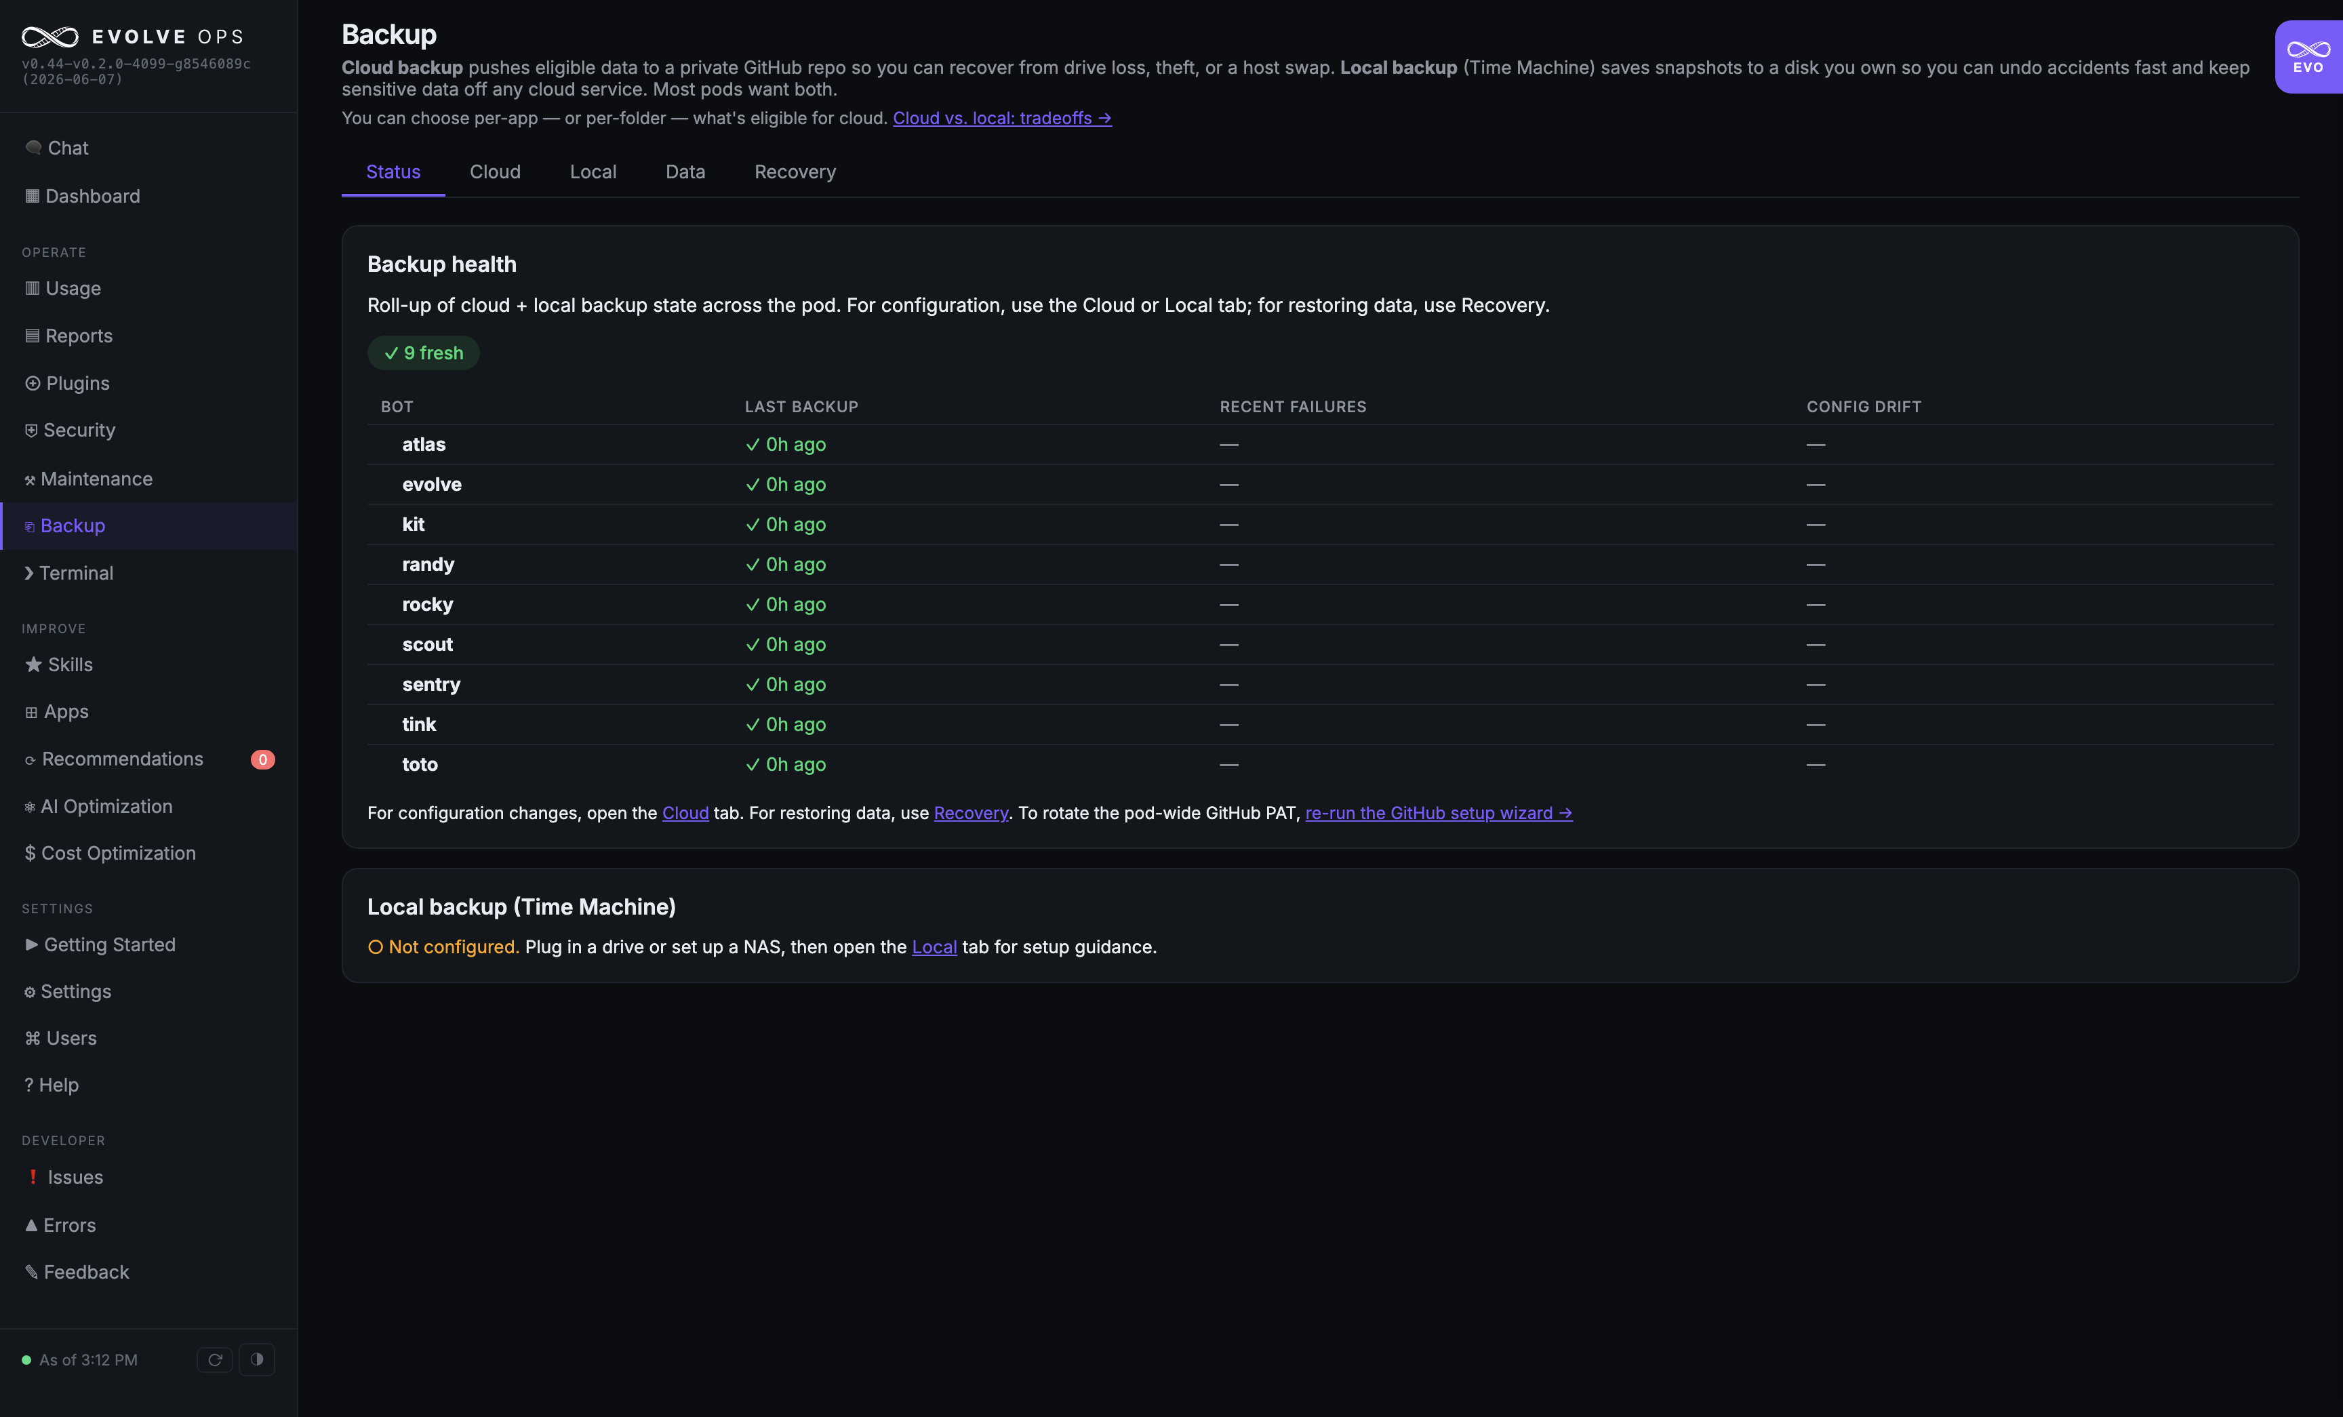Image resolution: width=2343 pixels, height=1417 pixels.
Task: Open the Cloud vs. local tradeoffs link
Action: coord(1002,118)
